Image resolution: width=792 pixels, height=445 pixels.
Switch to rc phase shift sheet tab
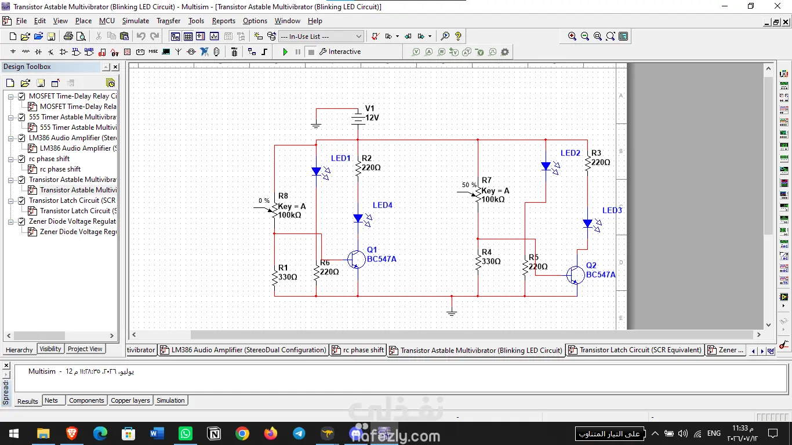[x=358, y=350]
